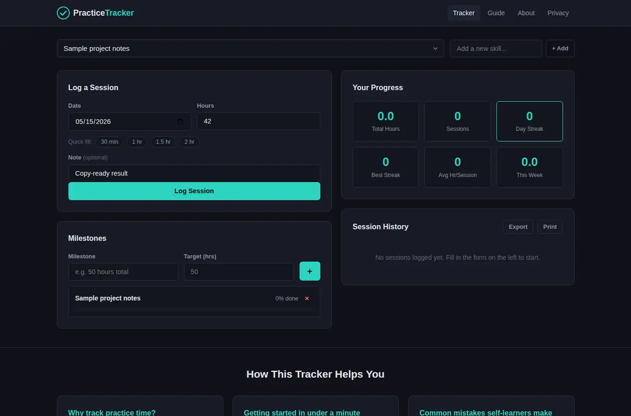The image size is (631, 416).
Task: Click the PracticeTracker brand name
Action: (x=104, y=13)
